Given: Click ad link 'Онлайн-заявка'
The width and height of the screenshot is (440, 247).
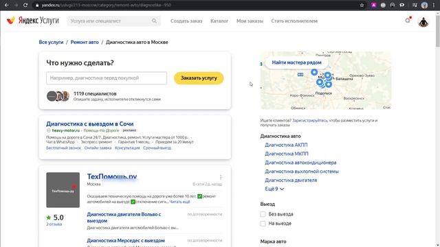Looking at the screenshot, I should (98, 148).
